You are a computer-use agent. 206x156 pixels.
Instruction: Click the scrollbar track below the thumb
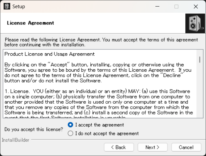(x=199, y=95)
